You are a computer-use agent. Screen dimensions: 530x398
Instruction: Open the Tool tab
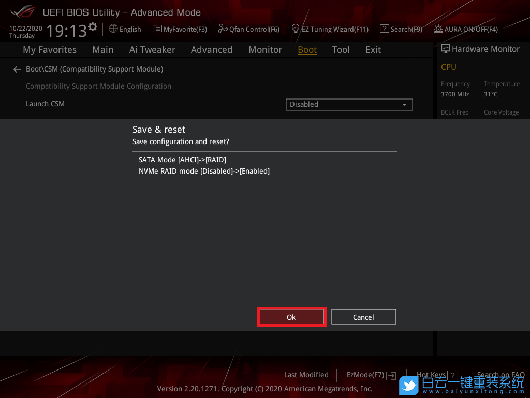click(341, 50)
